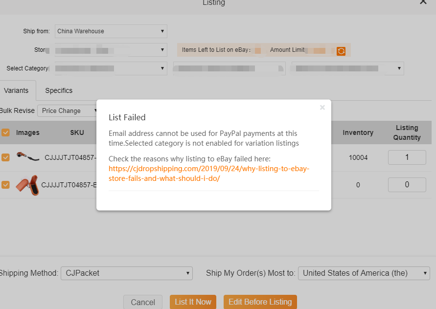Close the List Failed popup
The image size is (436, 309).
coord(322,108)
